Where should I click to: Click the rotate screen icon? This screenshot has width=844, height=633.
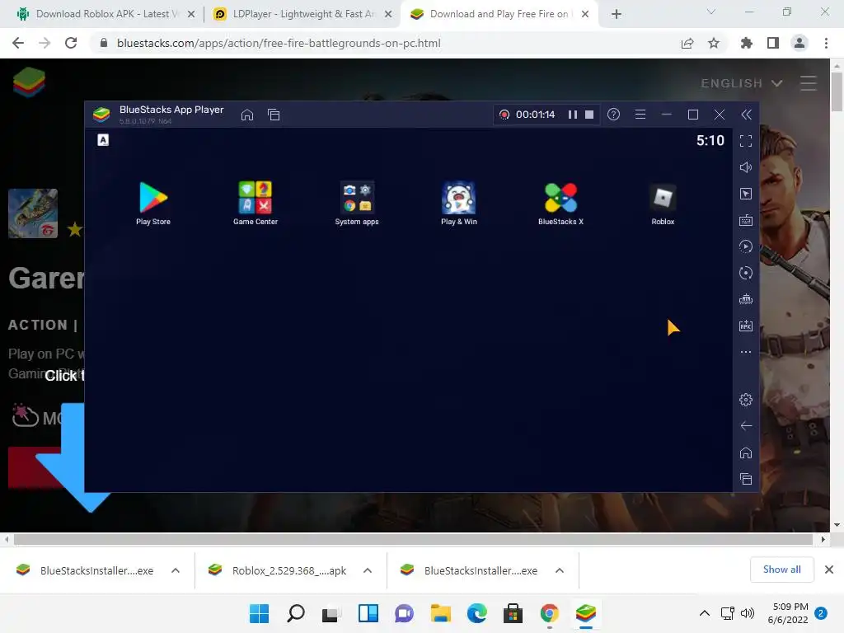(x=745, y=273)
